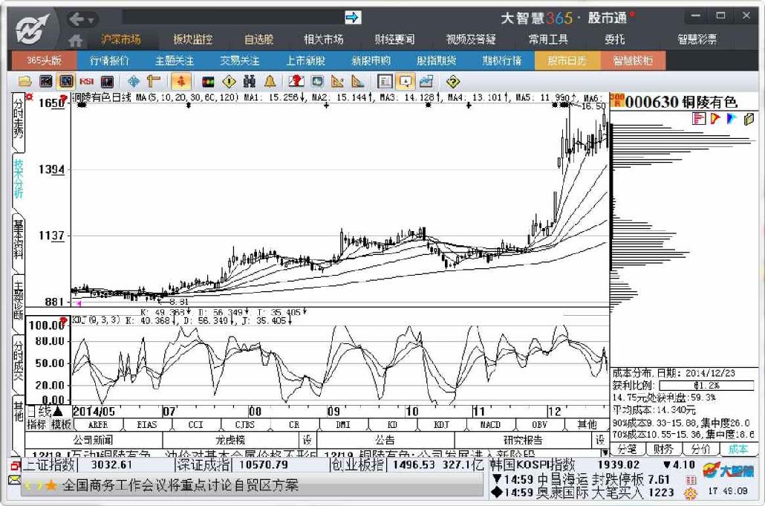Click the second orange triangle ruler icon
This screenshot has height=506, width=765.
pos(357,82)
